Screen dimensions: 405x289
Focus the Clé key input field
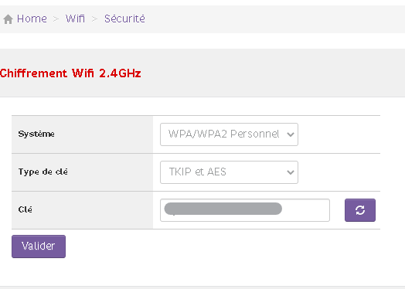pos(245,210)
